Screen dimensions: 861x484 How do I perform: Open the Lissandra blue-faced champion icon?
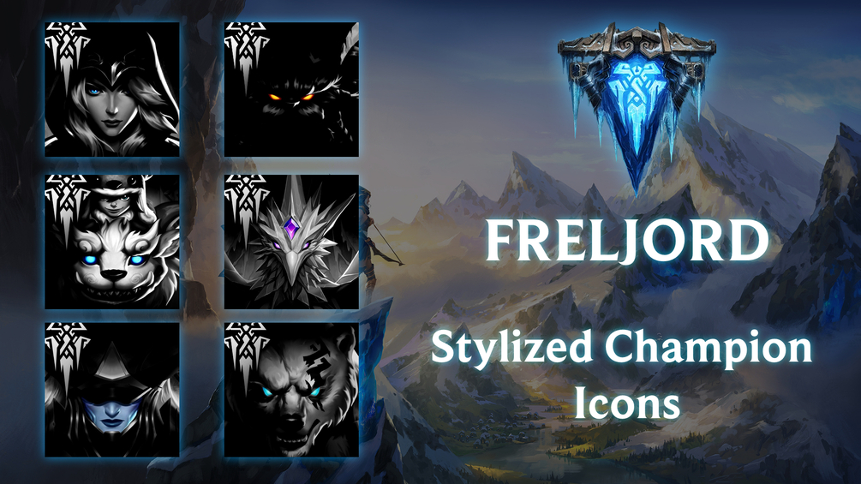[112, 390]
